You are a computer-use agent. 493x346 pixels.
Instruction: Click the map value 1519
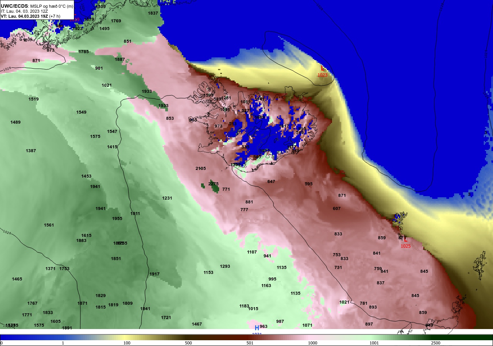[x=34, y=99]
